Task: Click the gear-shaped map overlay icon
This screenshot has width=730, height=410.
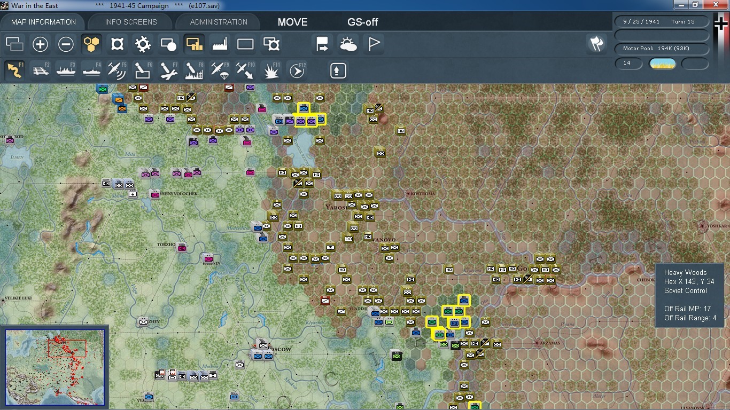Action: point(143,44)
